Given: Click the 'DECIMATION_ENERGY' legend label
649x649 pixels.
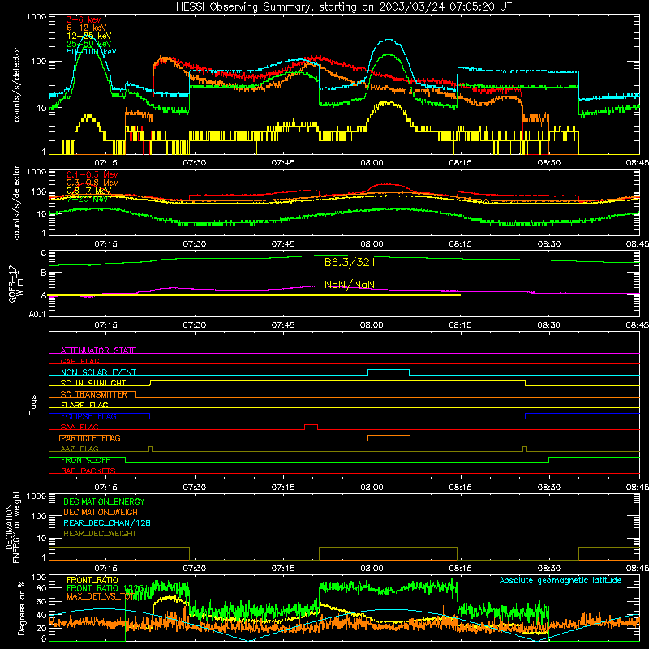Looking at the screenshot, I should [104, 501].
